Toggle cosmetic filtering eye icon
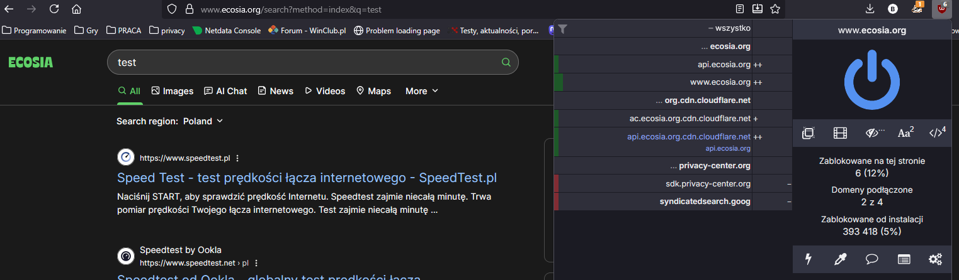 pyautogui.click(x=872, y=133)
